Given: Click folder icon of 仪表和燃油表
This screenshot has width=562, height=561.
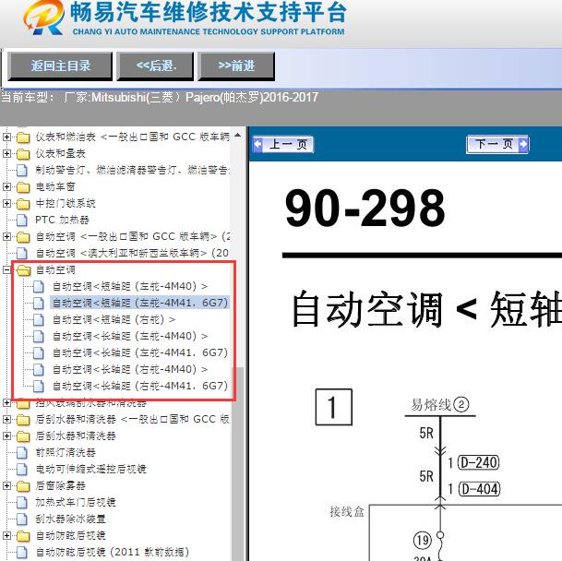Looking at the screenshot, I should pos(23,137).
